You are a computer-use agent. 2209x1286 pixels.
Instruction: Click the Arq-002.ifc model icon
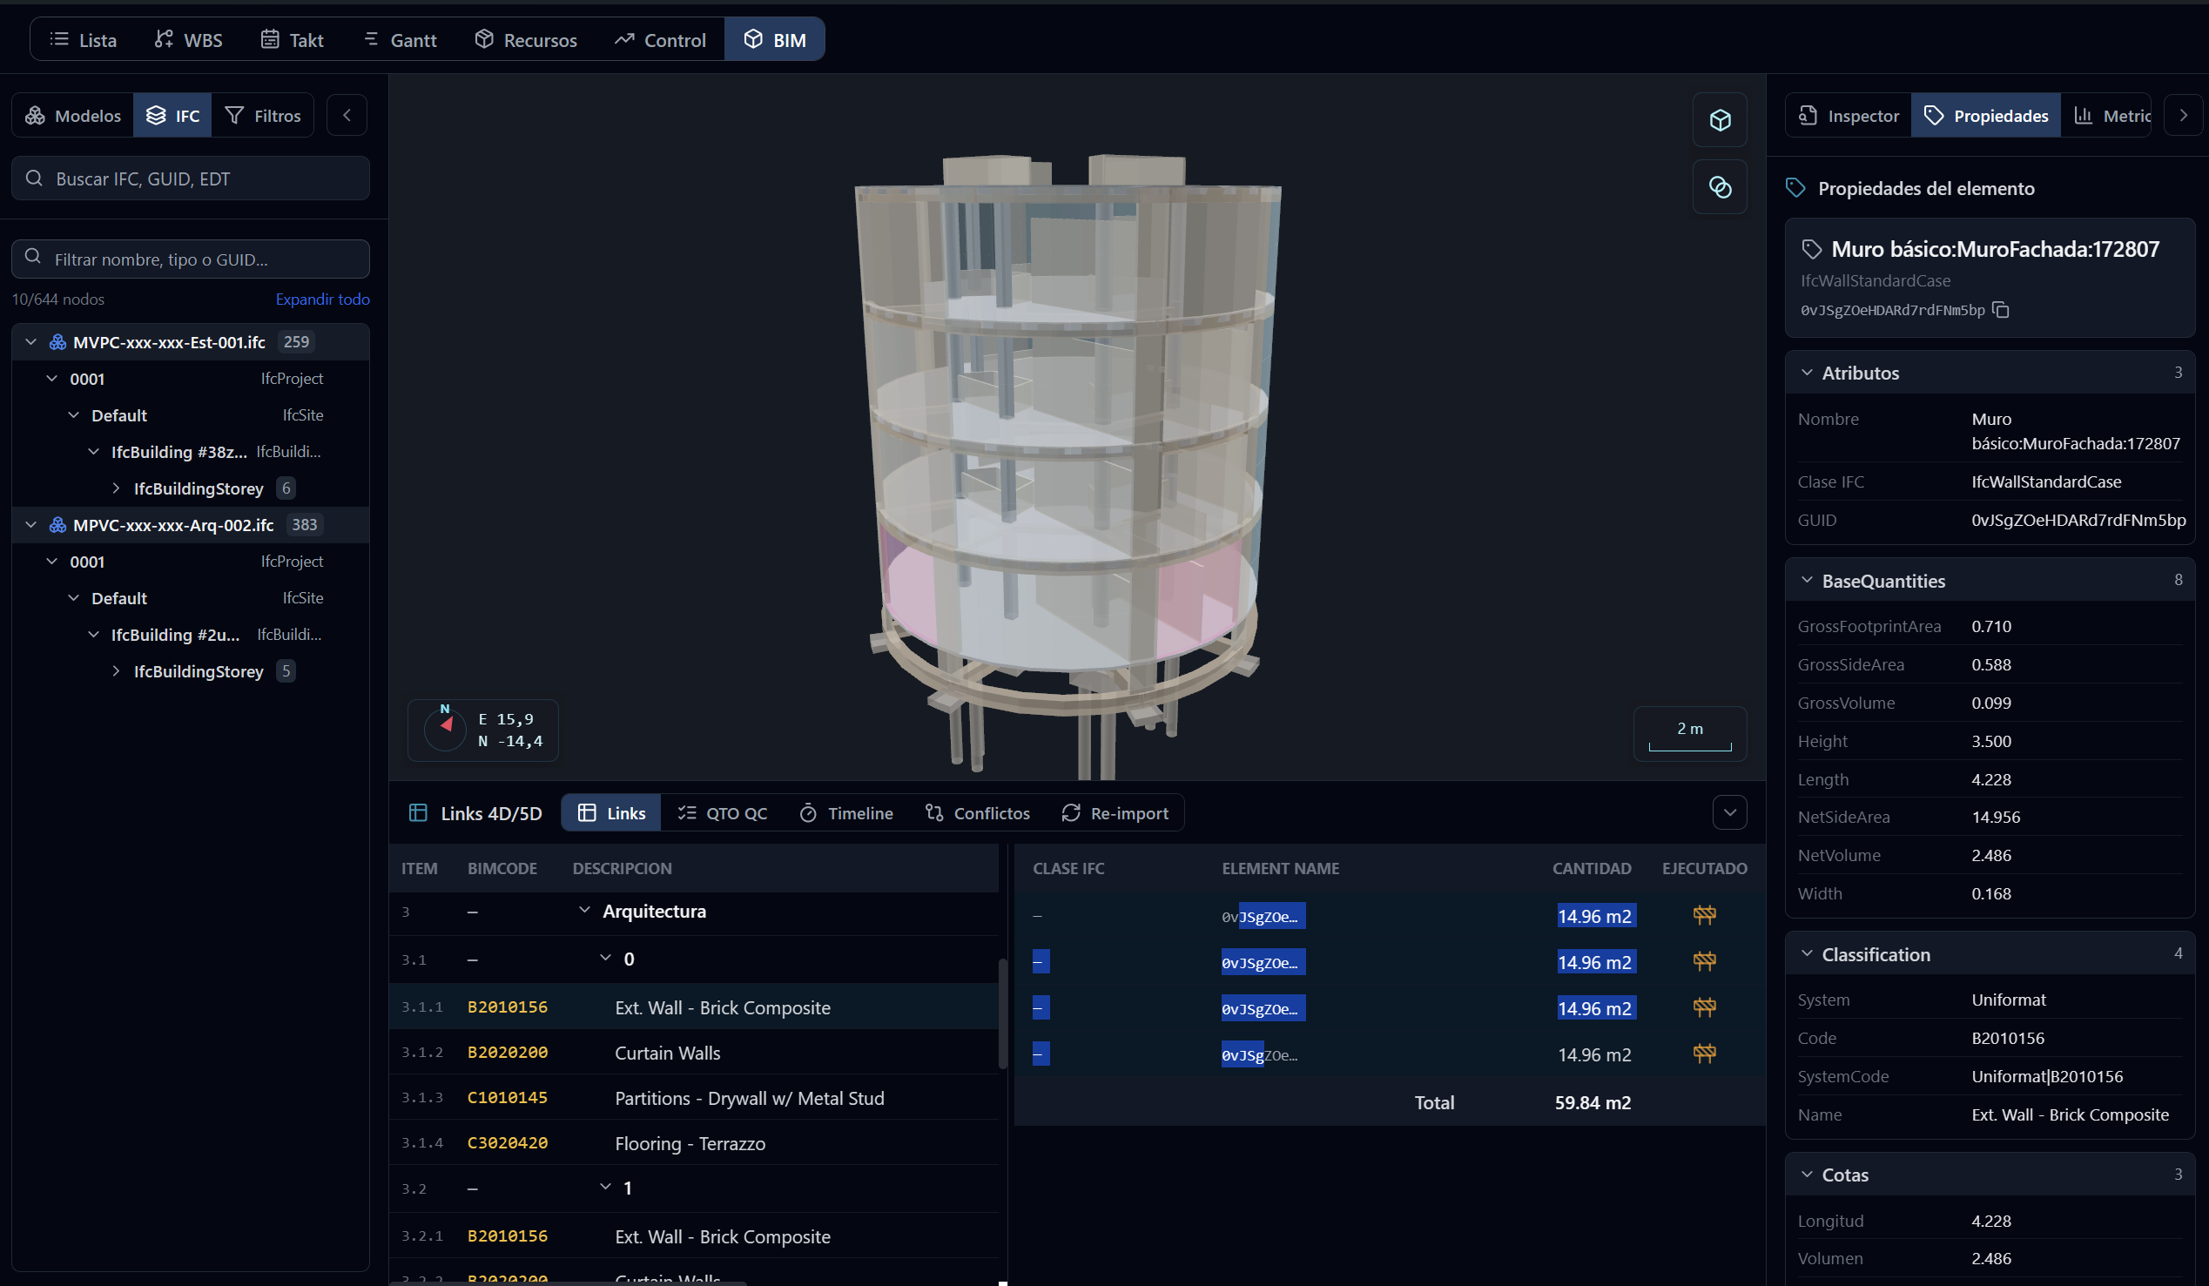57,525
